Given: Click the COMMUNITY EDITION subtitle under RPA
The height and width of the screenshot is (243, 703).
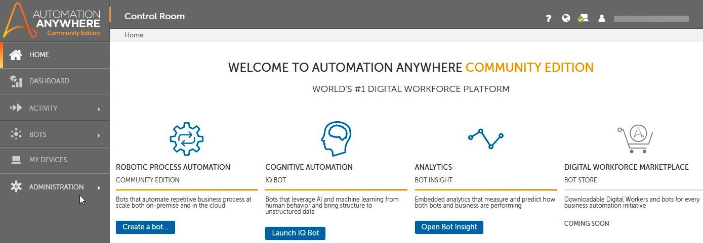Looking at the screenshot, I should (148, 180).
